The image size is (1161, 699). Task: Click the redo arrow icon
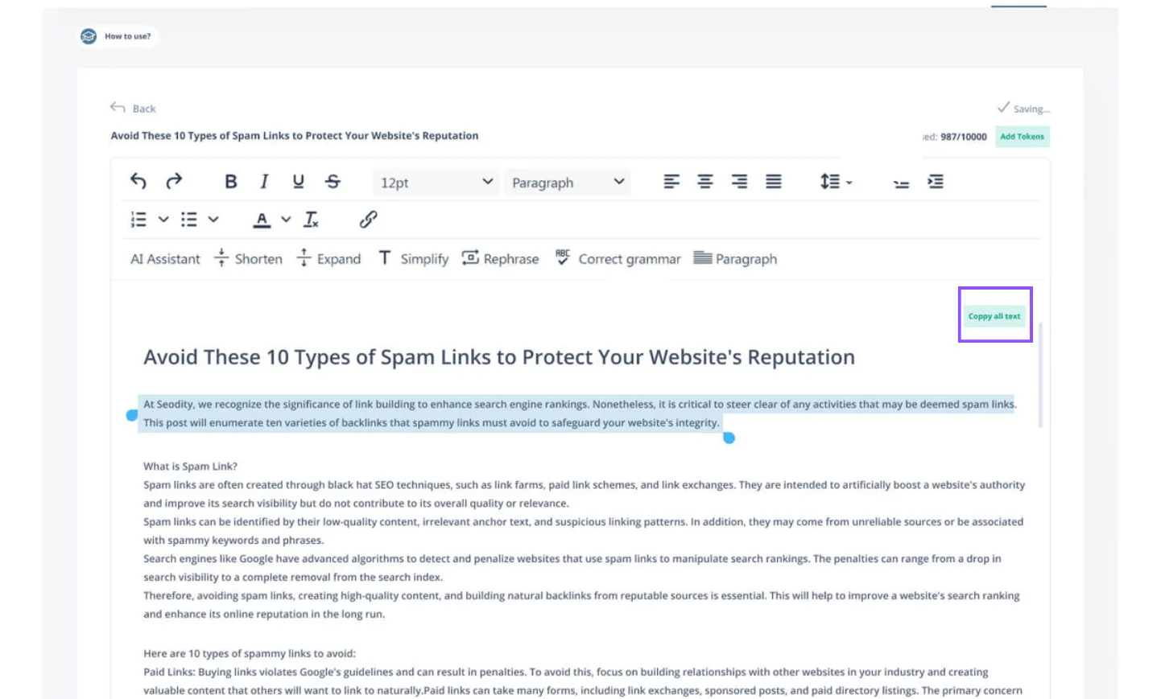[174, 182]
